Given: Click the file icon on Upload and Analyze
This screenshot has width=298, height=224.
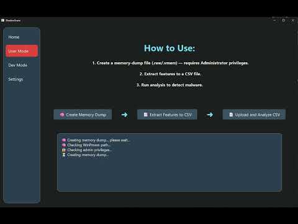Looking at the screenshot, I should (x=231, y=114).
